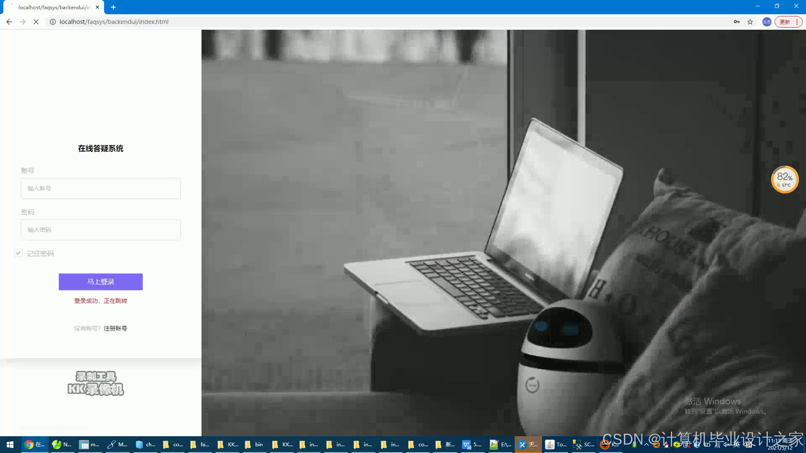This screenshot has height=453, width=806.
Task: Open the 新... folder in taskbar
Action: pos(445,445)
